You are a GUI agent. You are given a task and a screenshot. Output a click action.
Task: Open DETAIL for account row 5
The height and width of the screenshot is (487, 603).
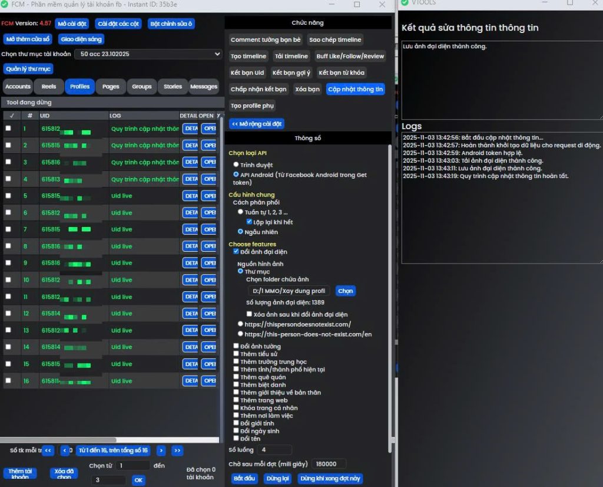pyautogui.click(x=190, y=196)
